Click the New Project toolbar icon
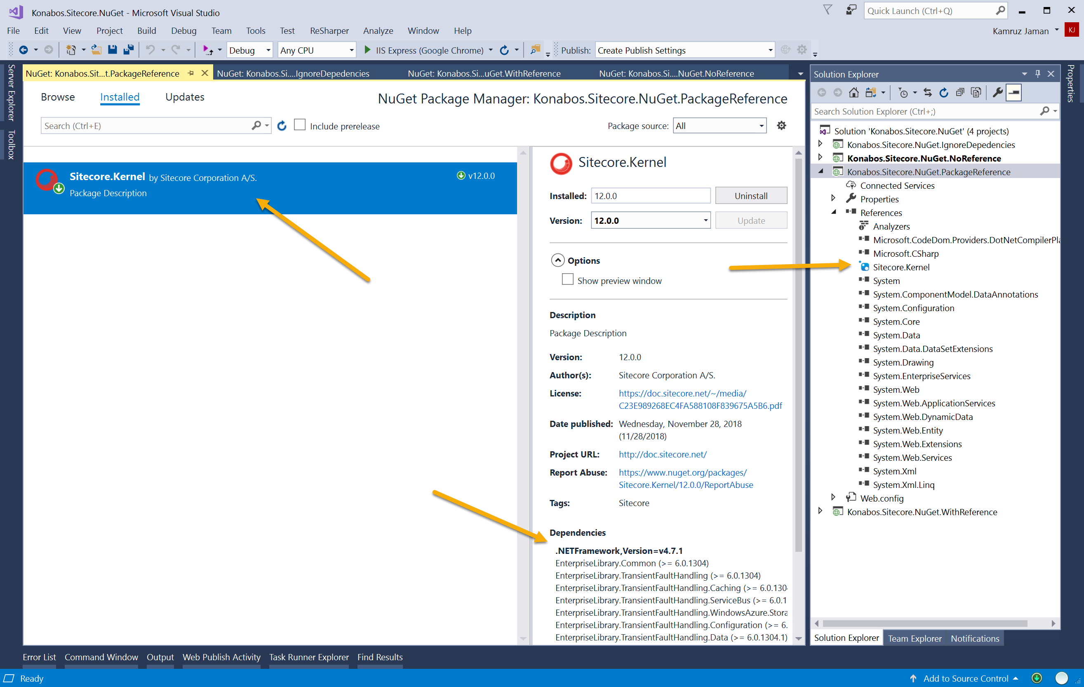1084x687 pixels. coord(71,50)
